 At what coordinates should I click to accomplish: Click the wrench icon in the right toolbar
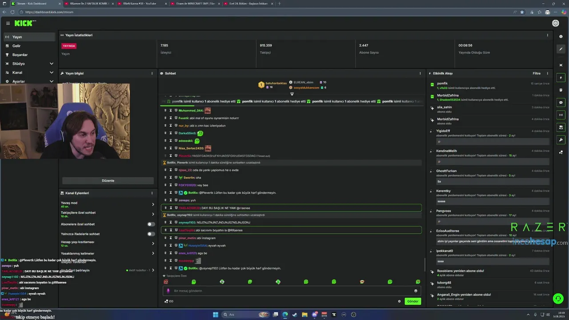coord(561,140)
